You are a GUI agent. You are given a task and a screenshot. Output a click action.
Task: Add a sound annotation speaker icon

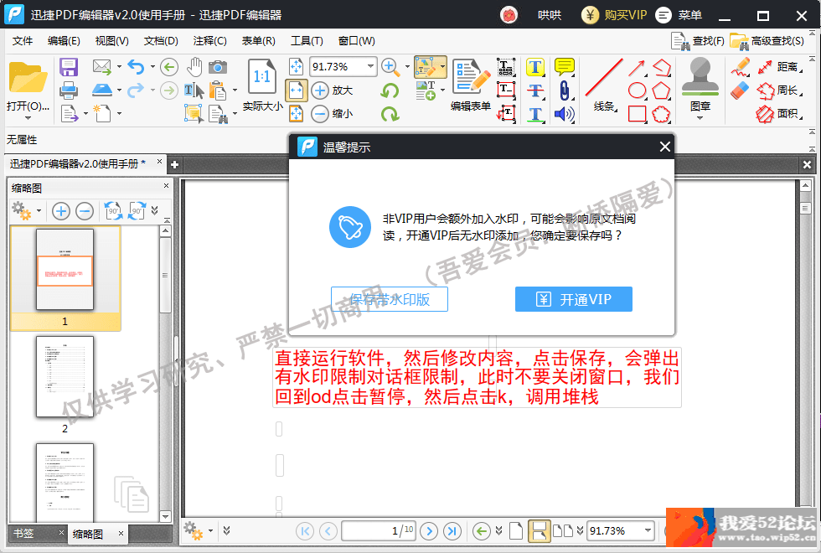tap(565, 114)
